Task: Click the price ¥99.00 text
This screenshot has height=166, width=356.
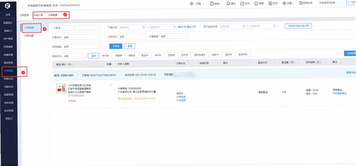Action: tap(72, 101)
